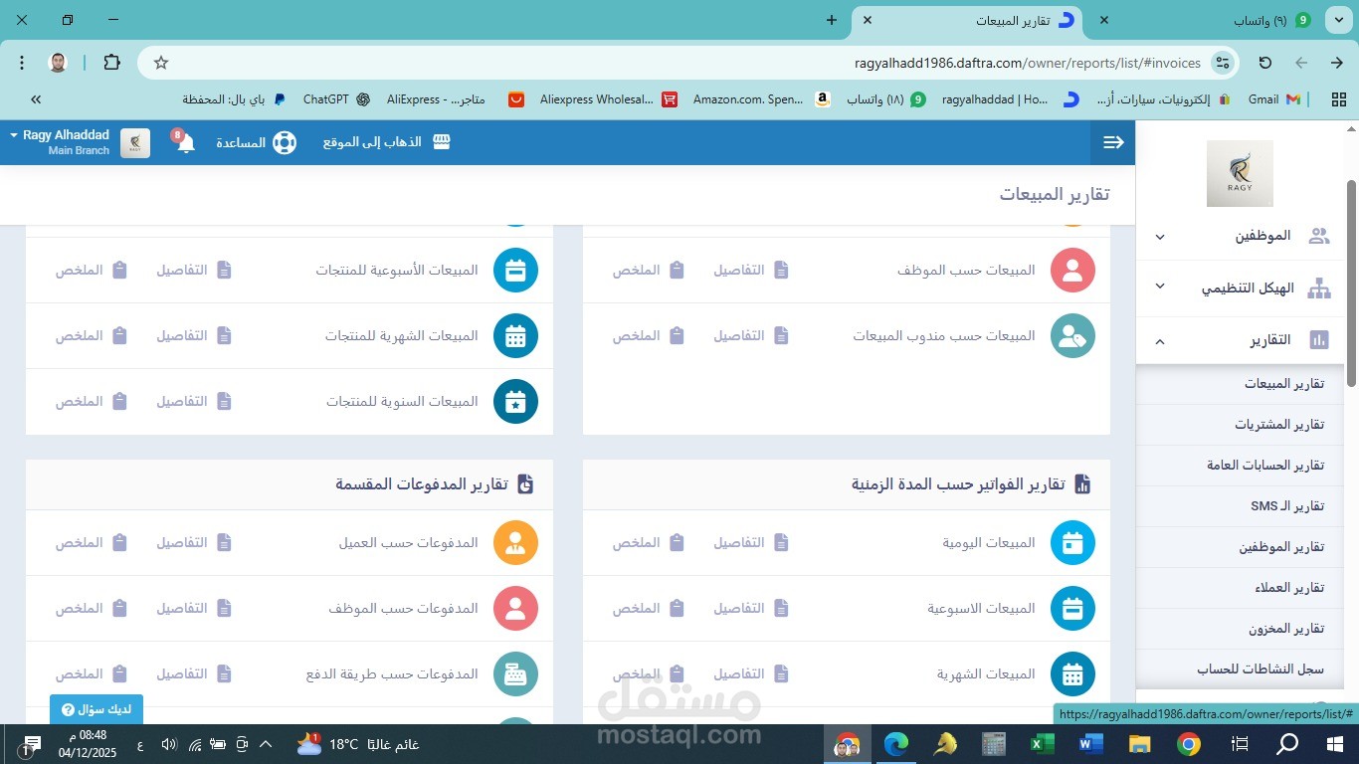Open the Gmail bookmark
This screenshot has height=764, width=1359.
click(1274, 99)
